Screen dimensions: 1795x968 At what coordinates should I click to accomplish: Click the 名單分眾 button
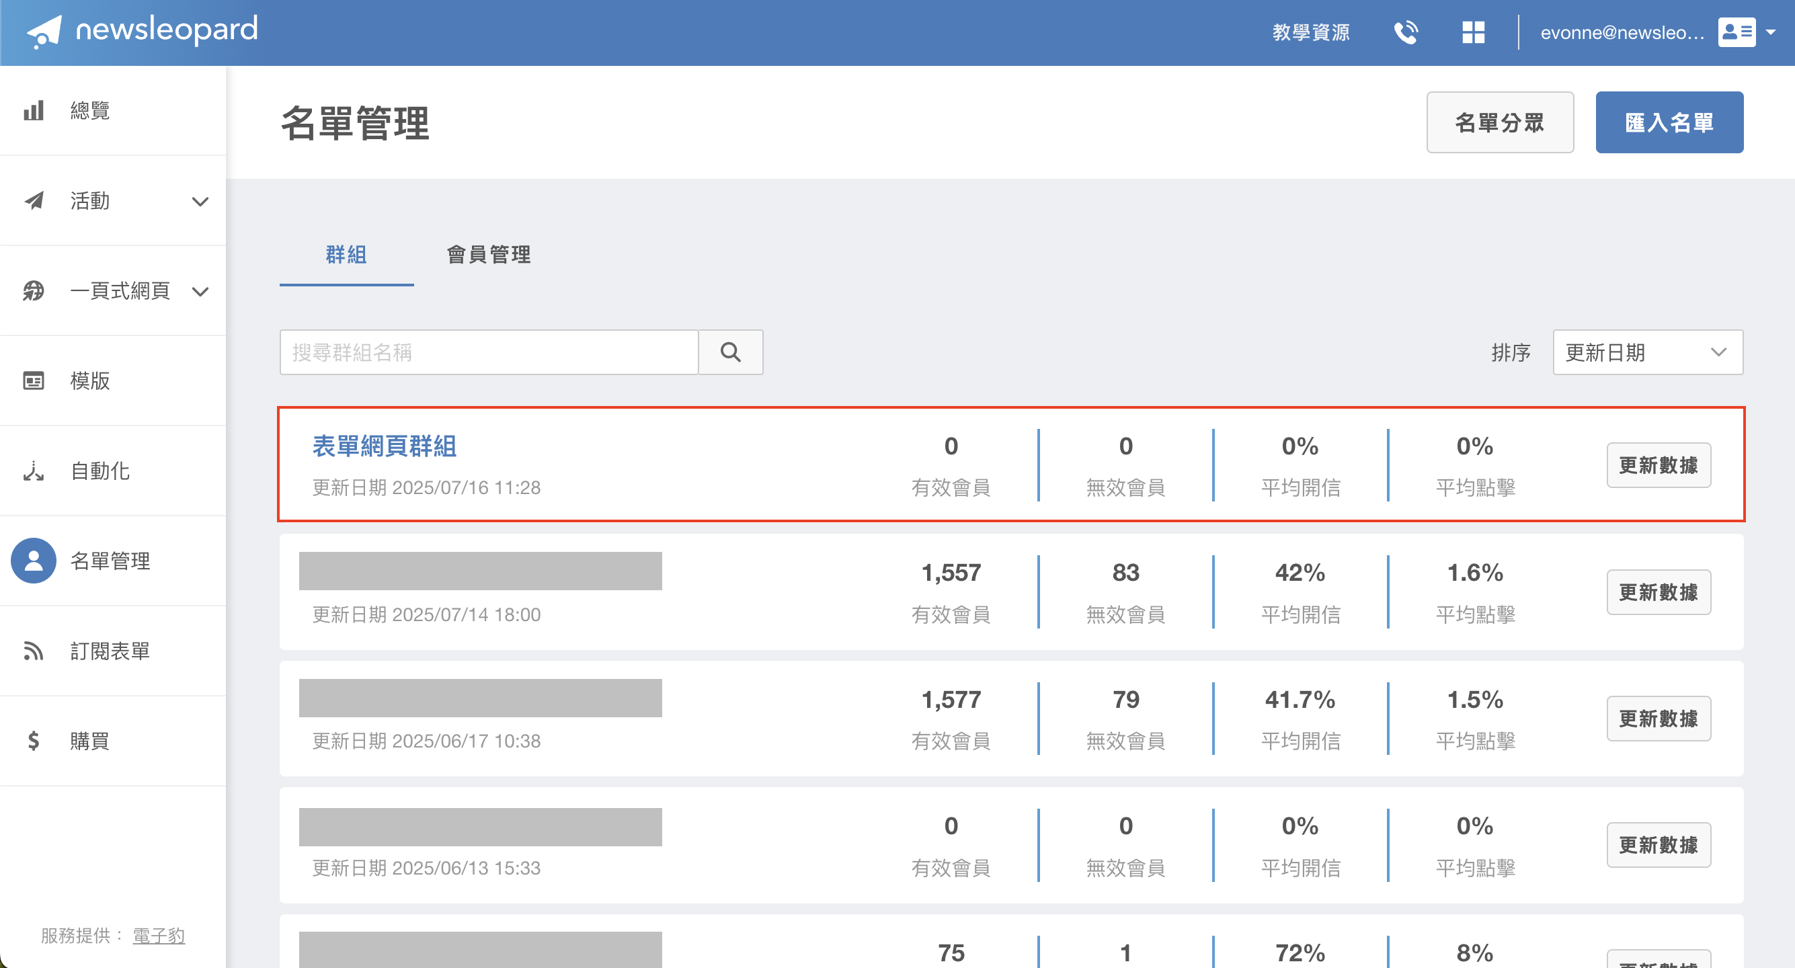tap(1500, 122)
